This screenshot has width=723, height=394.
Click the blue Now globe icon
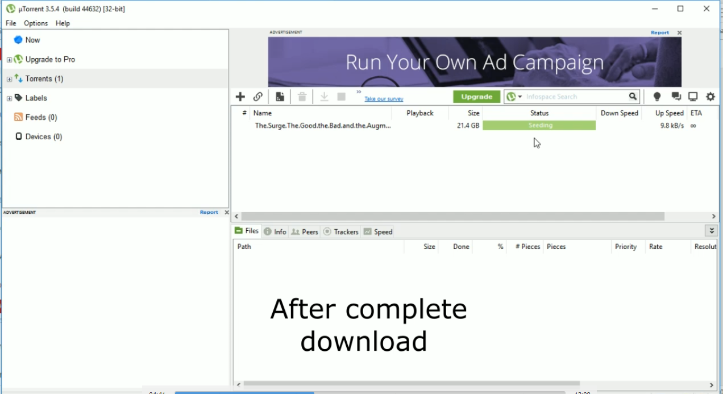coord(18,40)
